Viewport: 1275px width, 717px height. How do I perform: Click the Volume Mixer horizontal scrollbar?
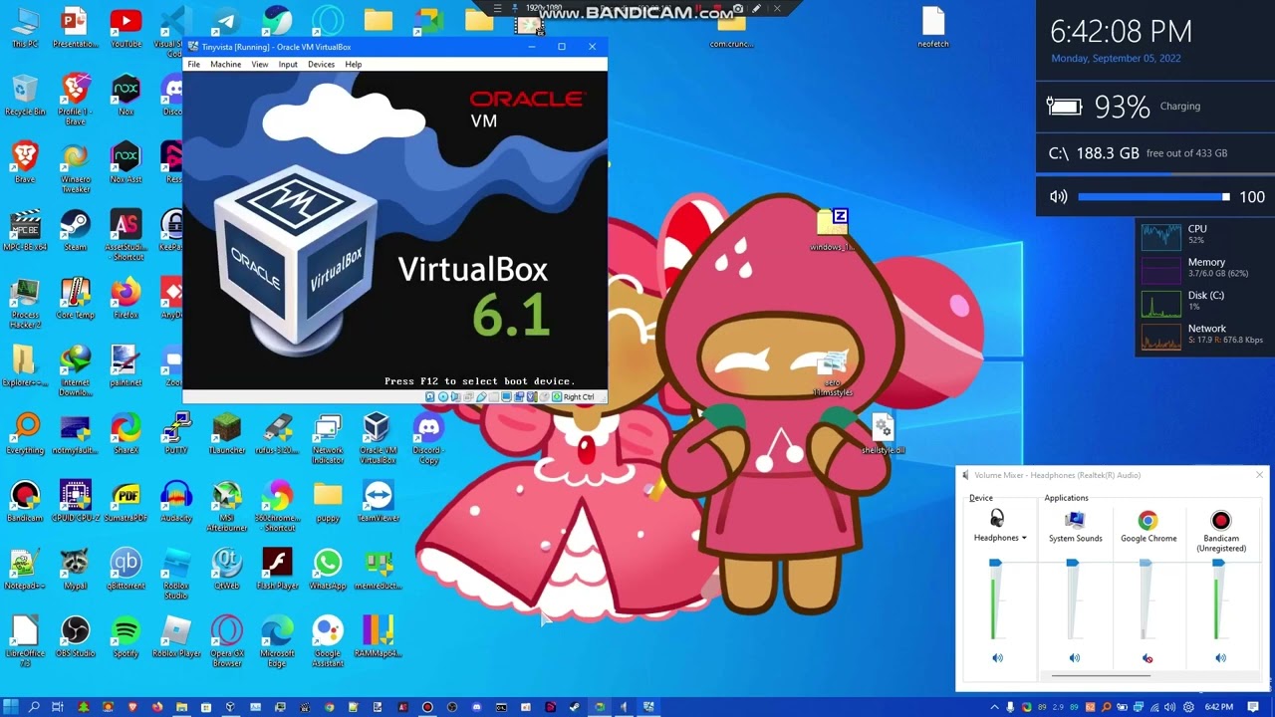coord(1101,675)
